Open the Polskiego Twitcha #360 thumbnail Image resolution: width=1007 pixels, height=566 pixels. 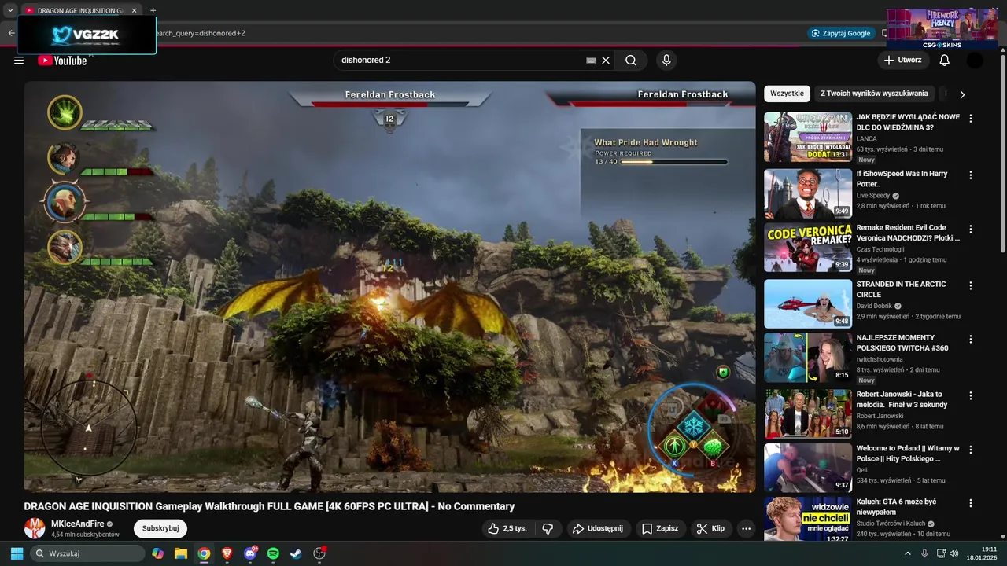pyautogui.click(x=808, y=358)
